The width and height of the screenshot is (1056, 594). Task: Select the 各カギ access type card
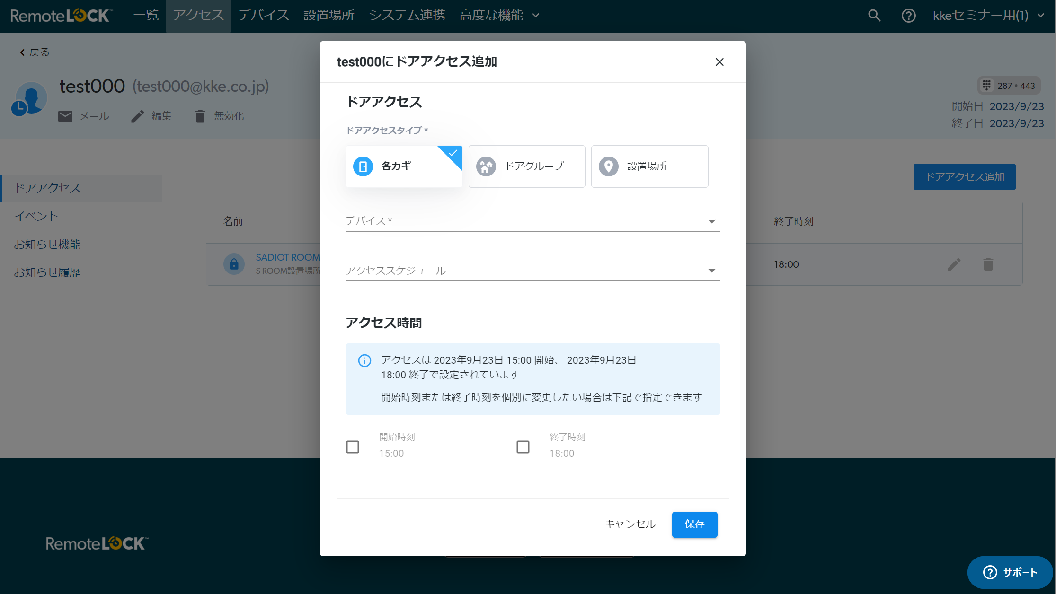(x=404, y=166)
